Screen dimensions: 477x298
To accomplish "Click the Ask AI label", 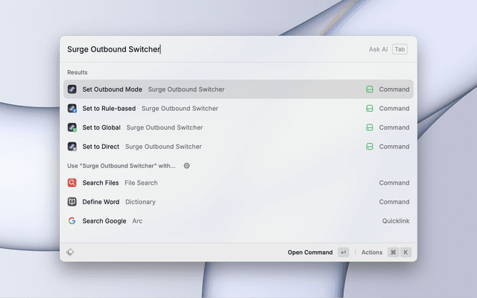I will (378, 49).
